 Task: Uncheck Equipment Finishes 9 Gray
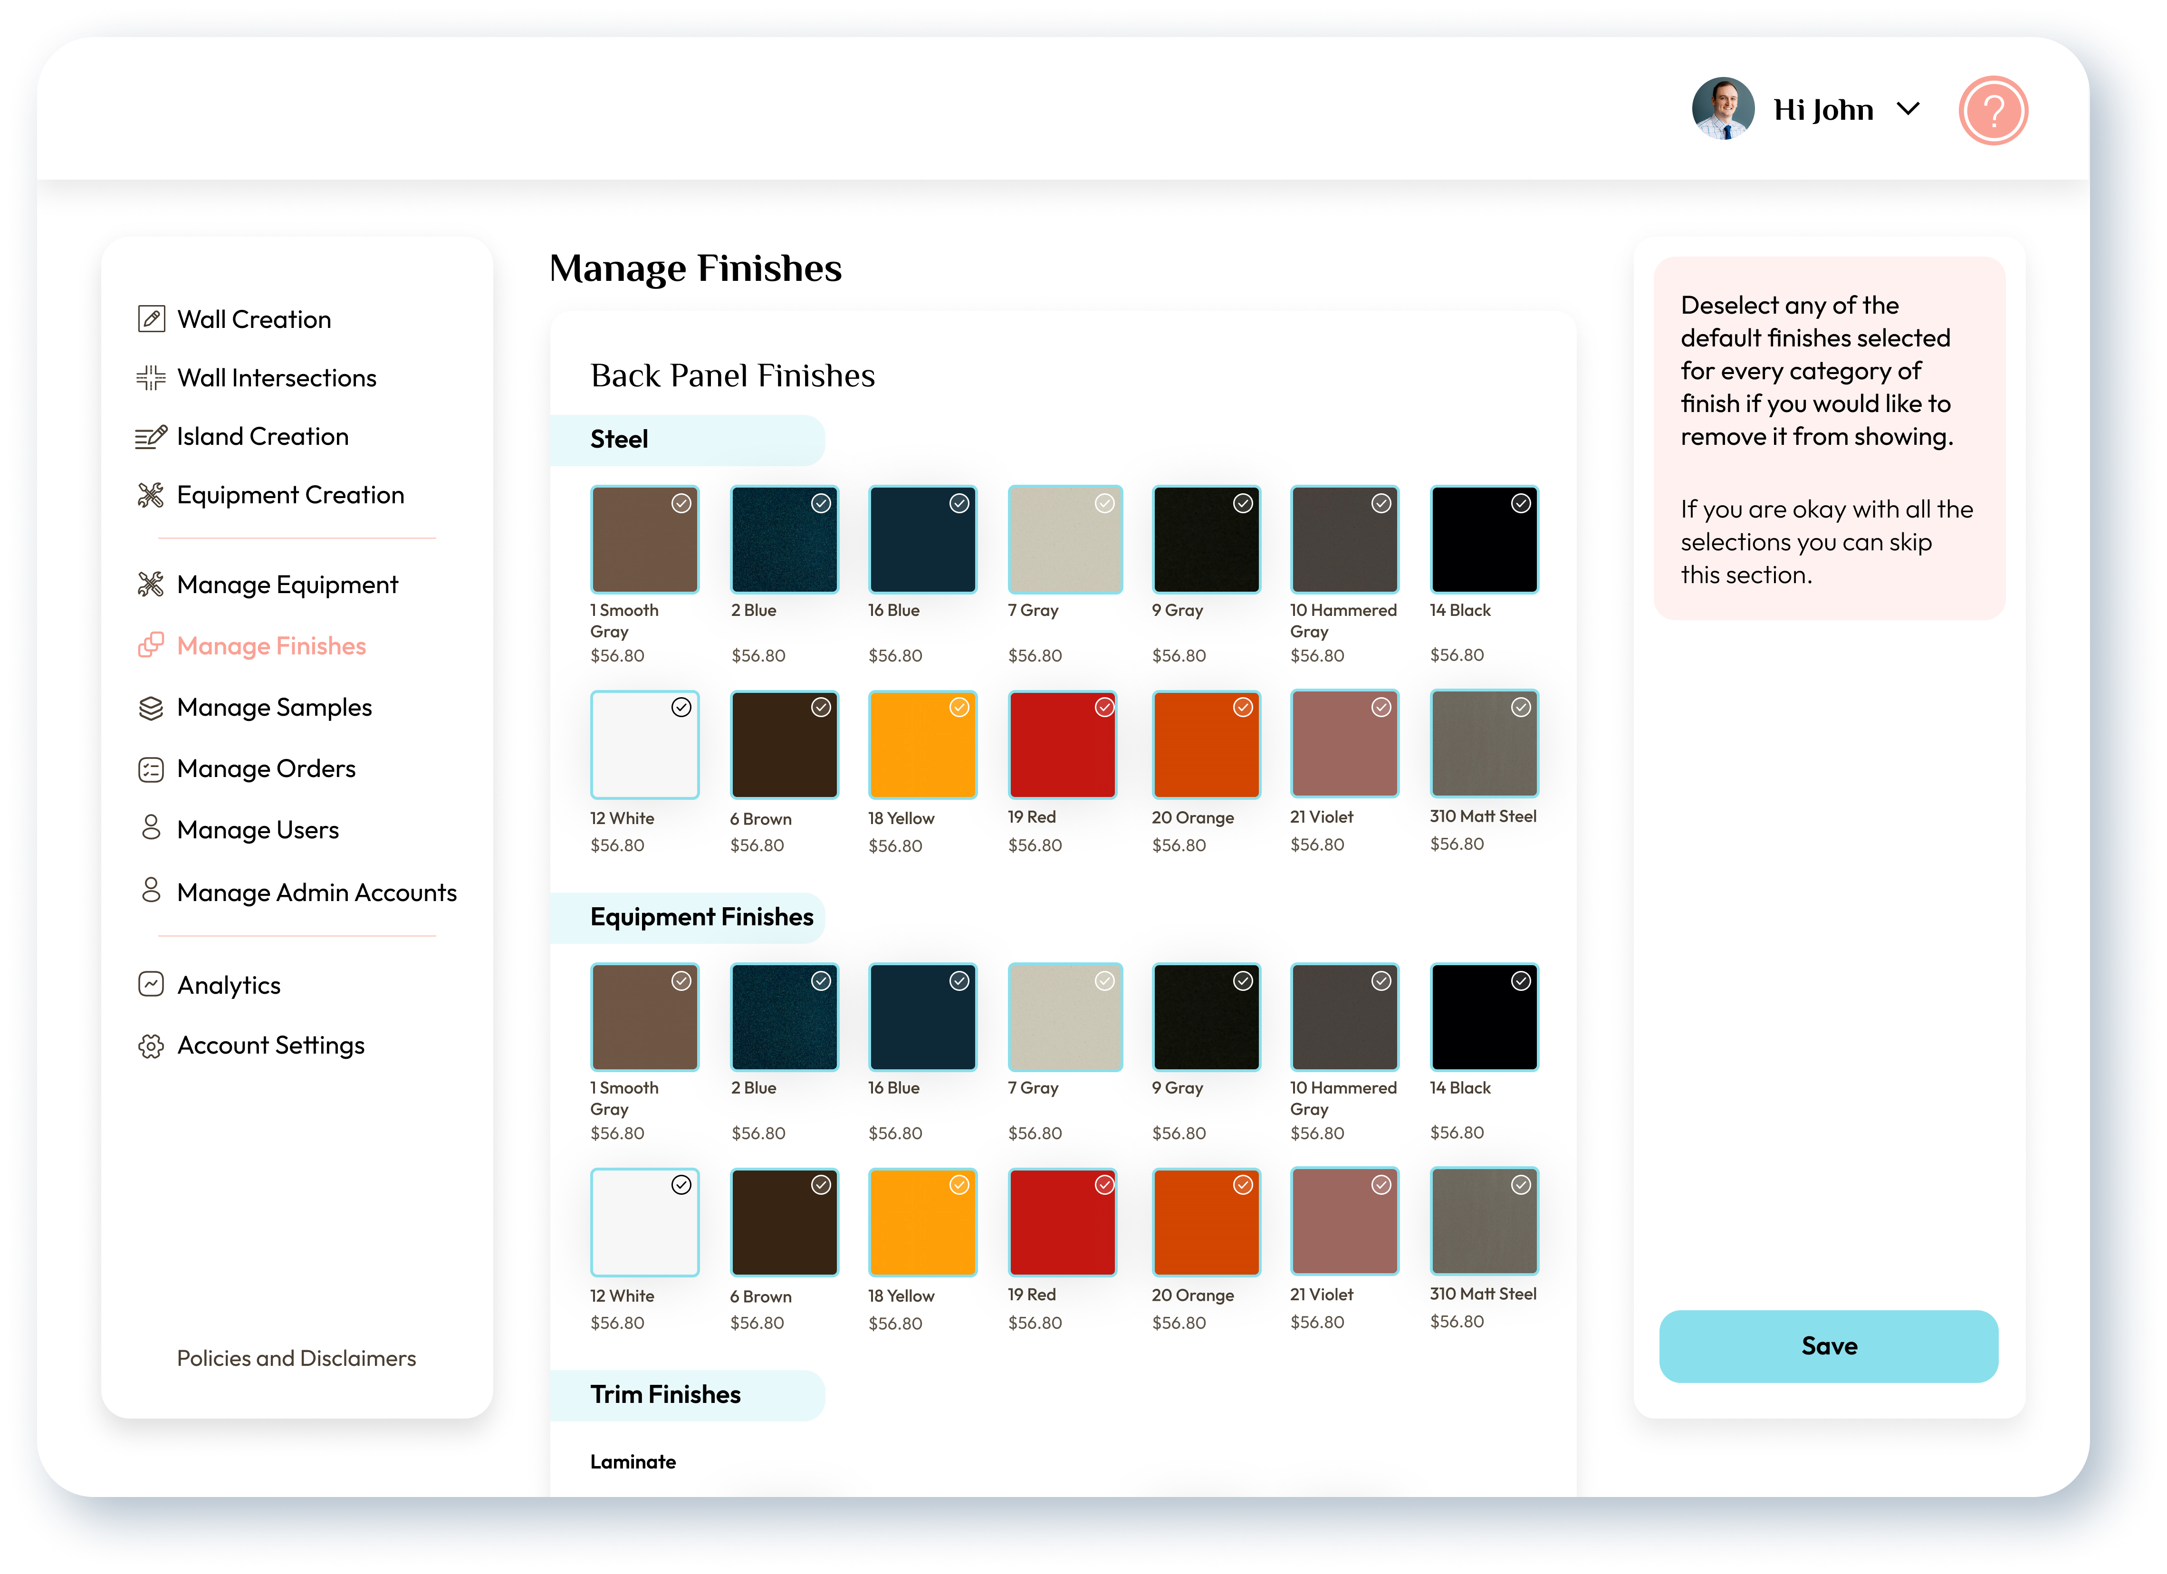tap(1243, 980)
